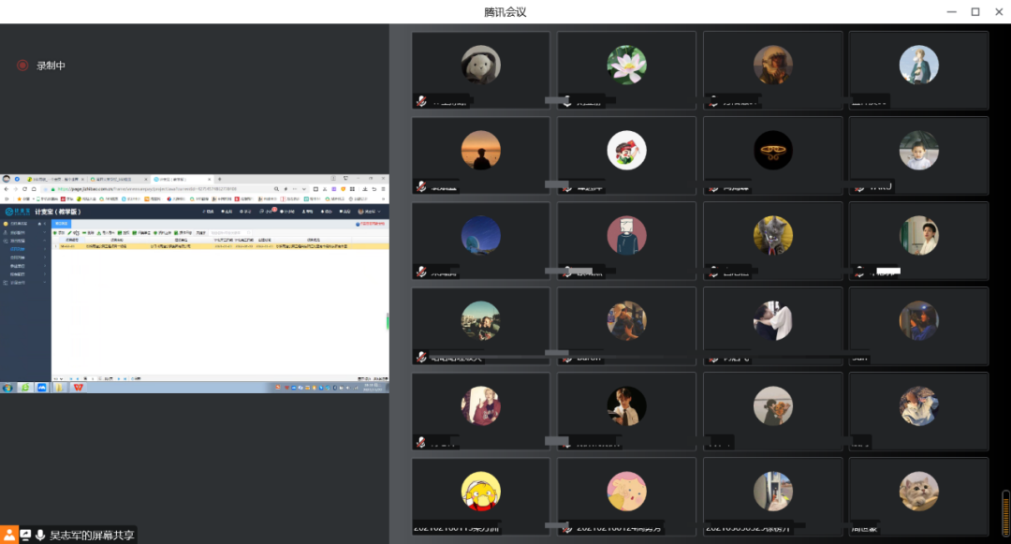Click the screen-share monitor icon beside 吴志军

pos(25,535)
